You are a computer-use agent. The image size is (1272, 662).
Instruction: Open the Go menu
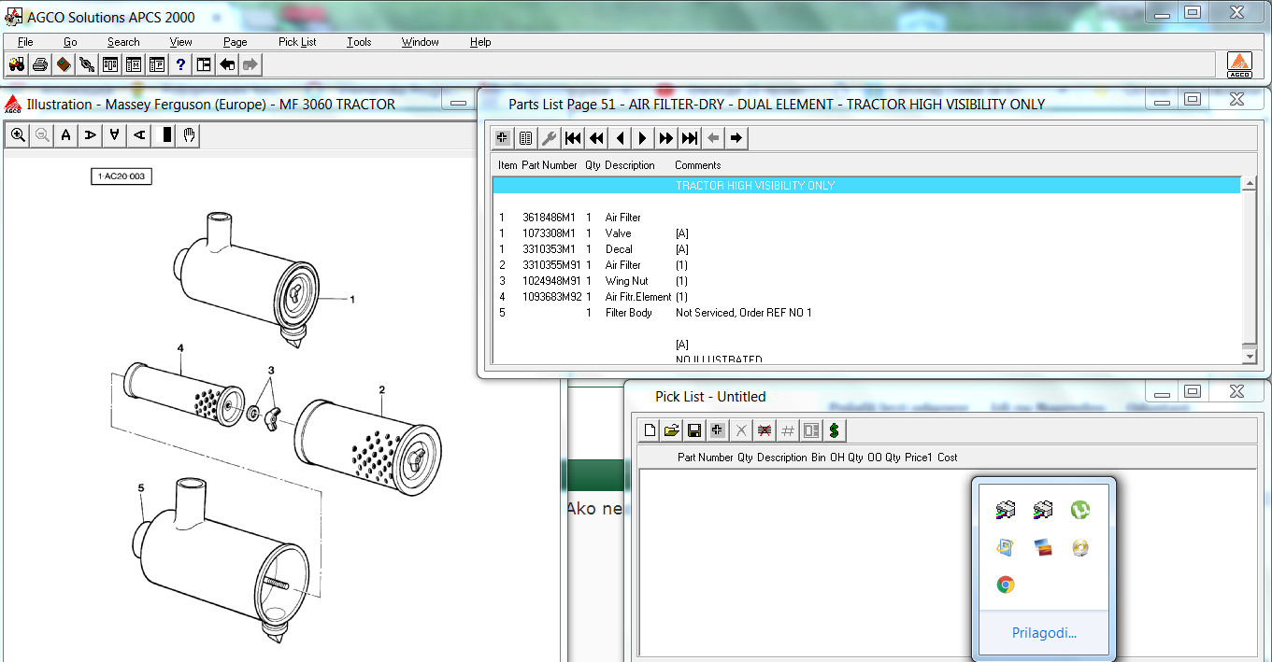coord(70,42)
